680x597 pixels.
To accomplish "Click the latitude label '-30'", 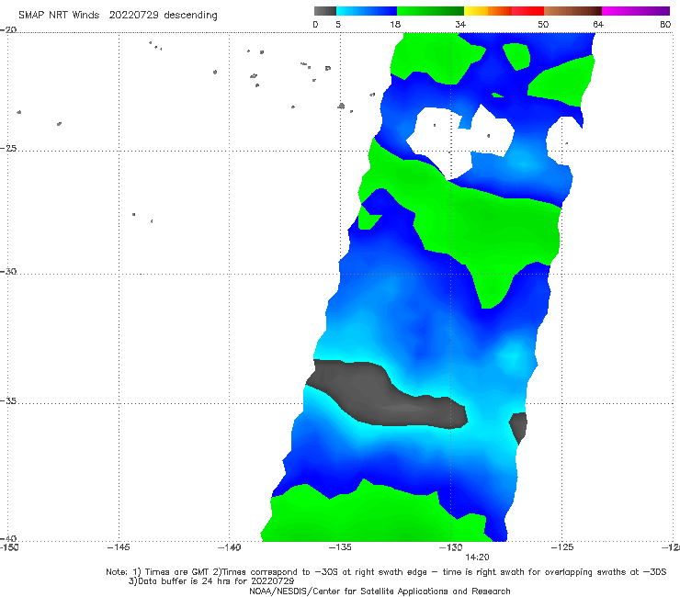I will 8,271.
